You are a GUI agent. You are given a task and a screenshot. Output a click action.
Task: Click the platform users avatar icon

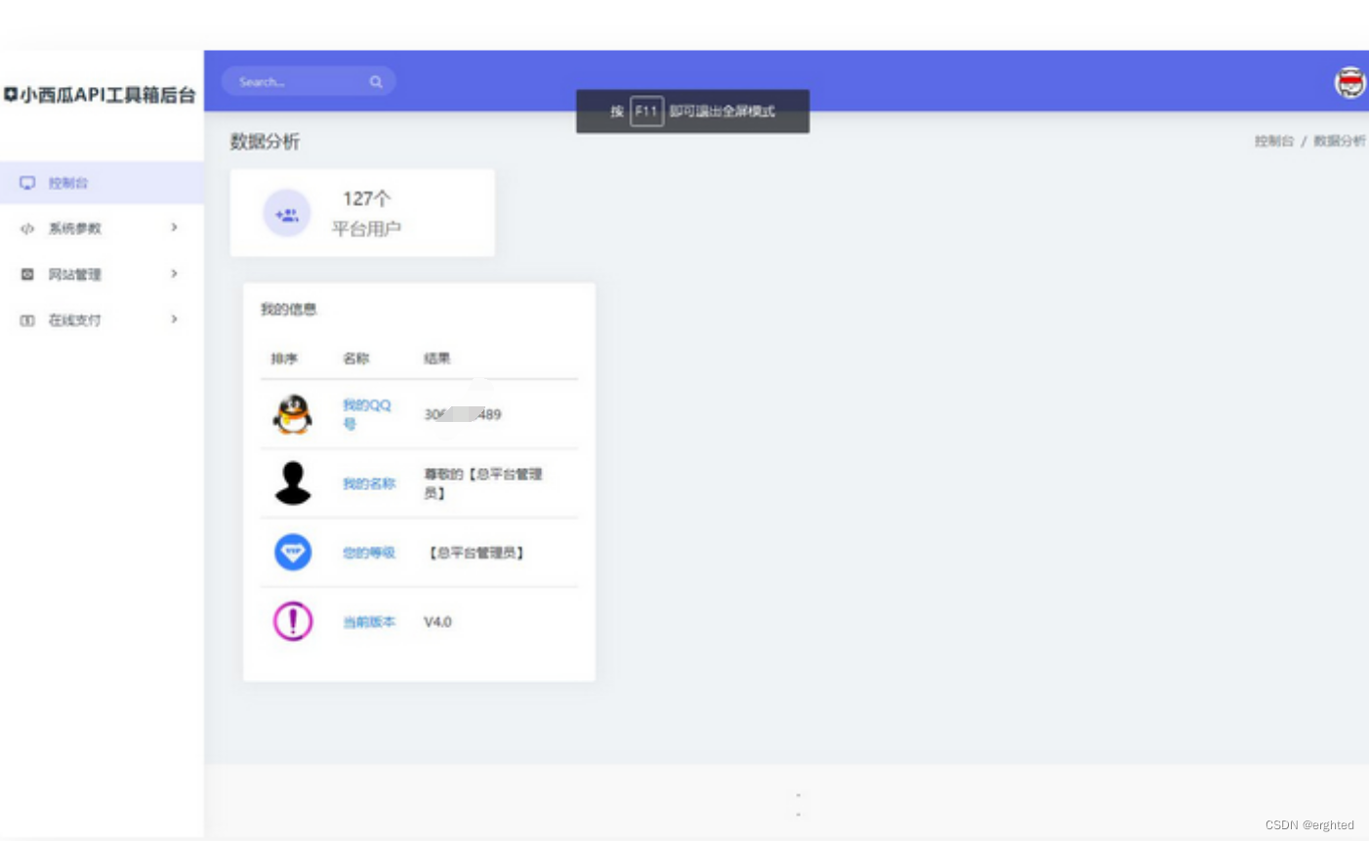pos(287,213)
